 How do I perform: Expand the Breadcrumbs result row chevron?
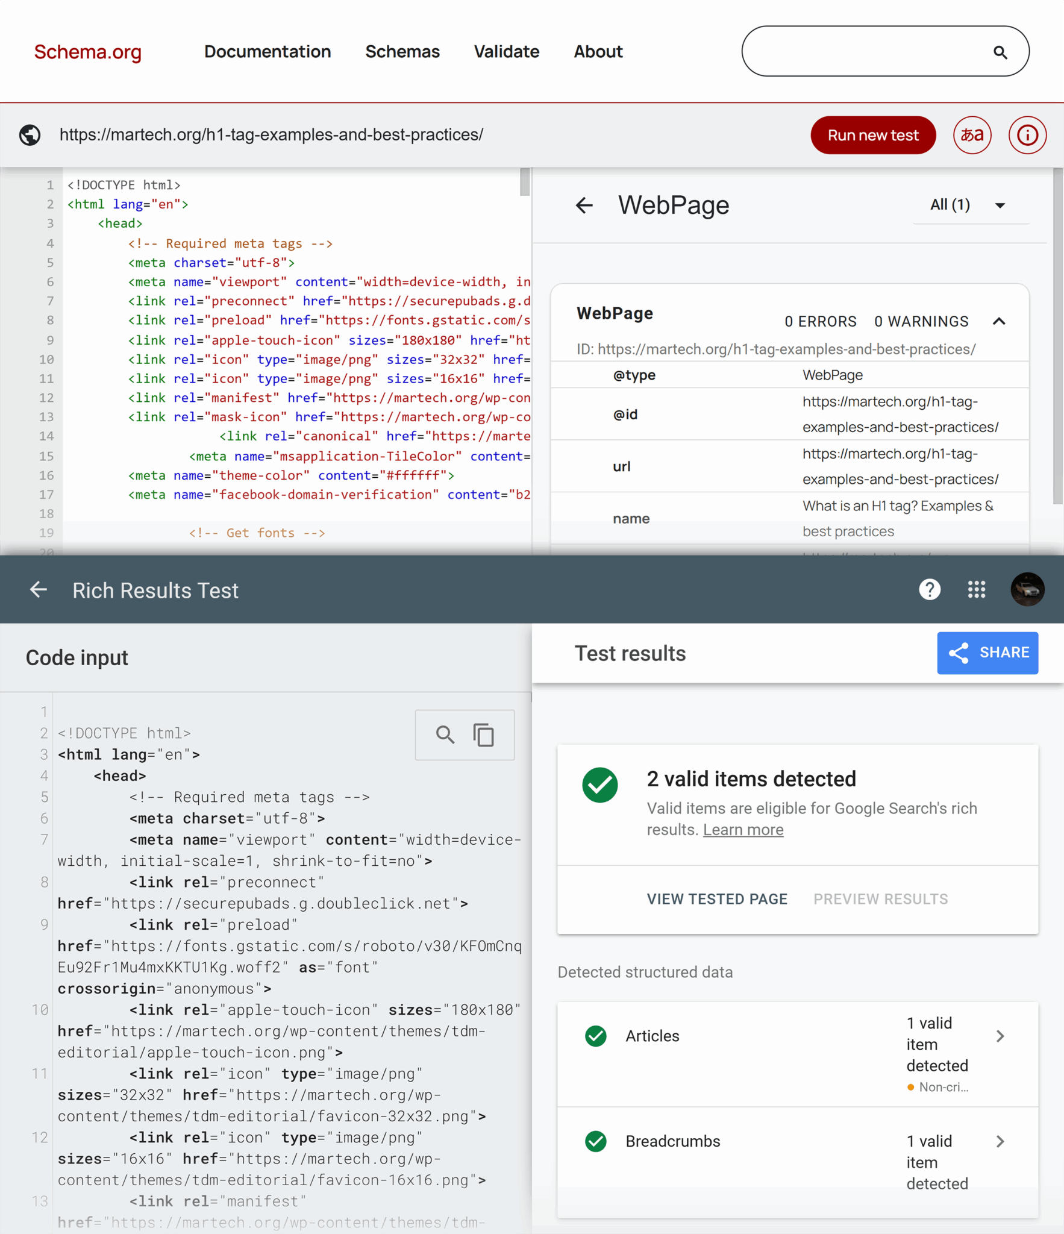coord(1000,1141)
